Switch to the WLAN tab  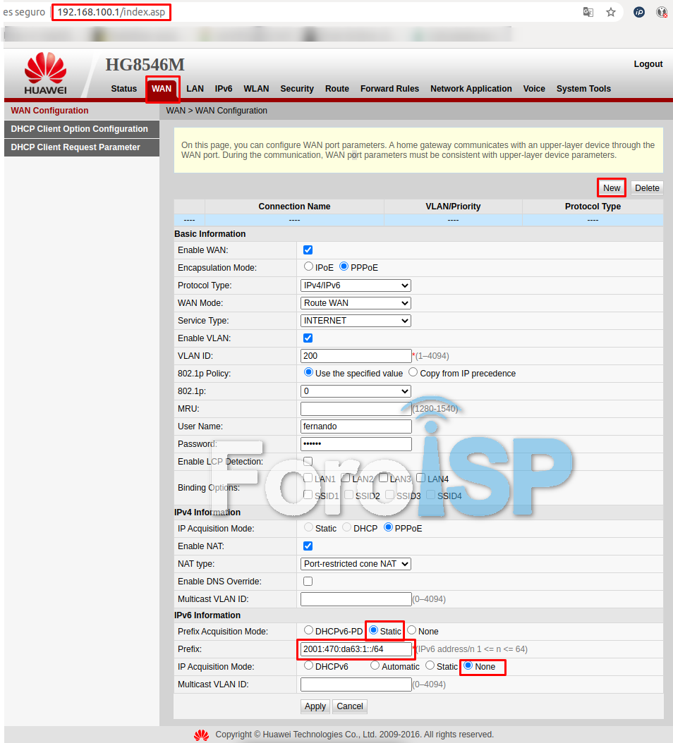click(x=256, y=89)
